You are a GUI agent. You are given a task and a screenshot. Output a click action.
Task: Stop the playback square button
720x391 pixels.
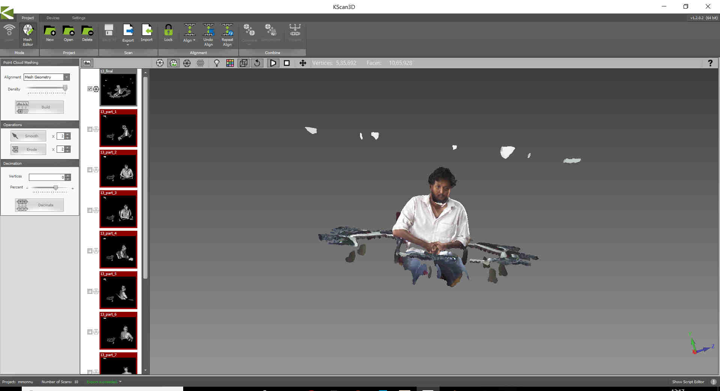[287, 63]
